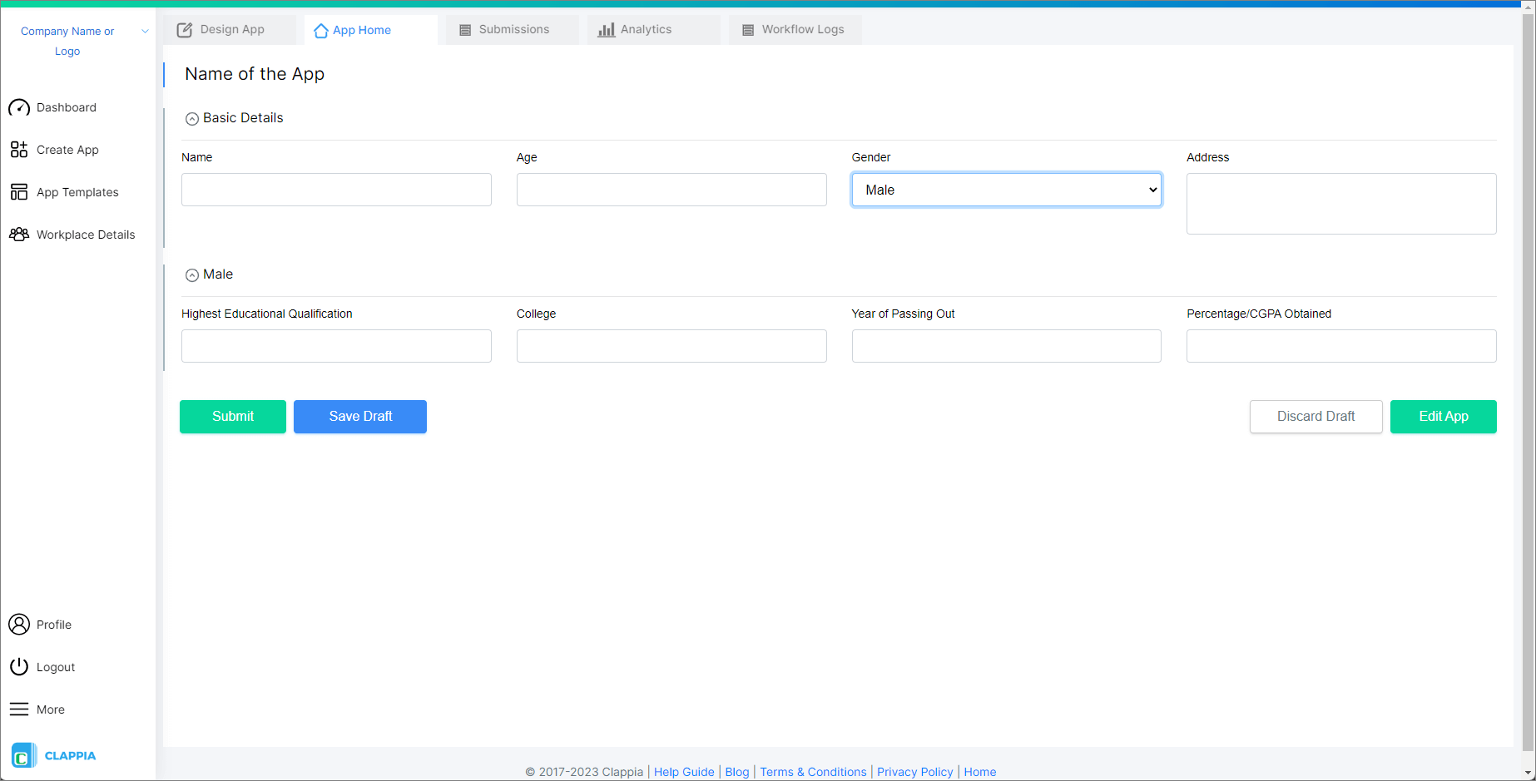The height and width of the screenshot is (781, 1536).
Task: Open the Gender dropdown
Action: tap(1006, 190)
